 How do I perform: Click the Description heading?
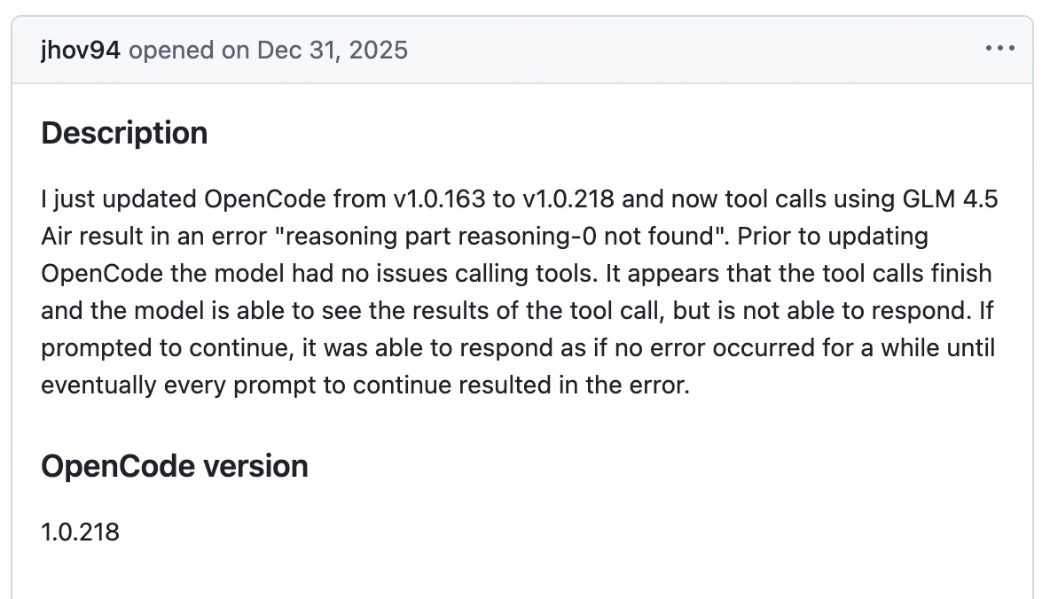[x=125, y=133]
